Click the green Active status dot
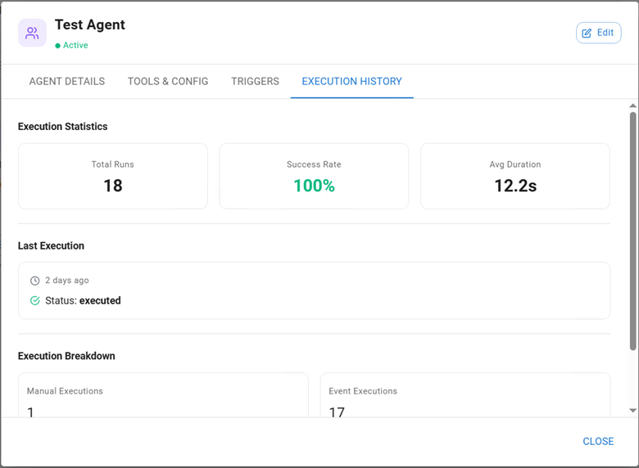 (x=57, y=46)
